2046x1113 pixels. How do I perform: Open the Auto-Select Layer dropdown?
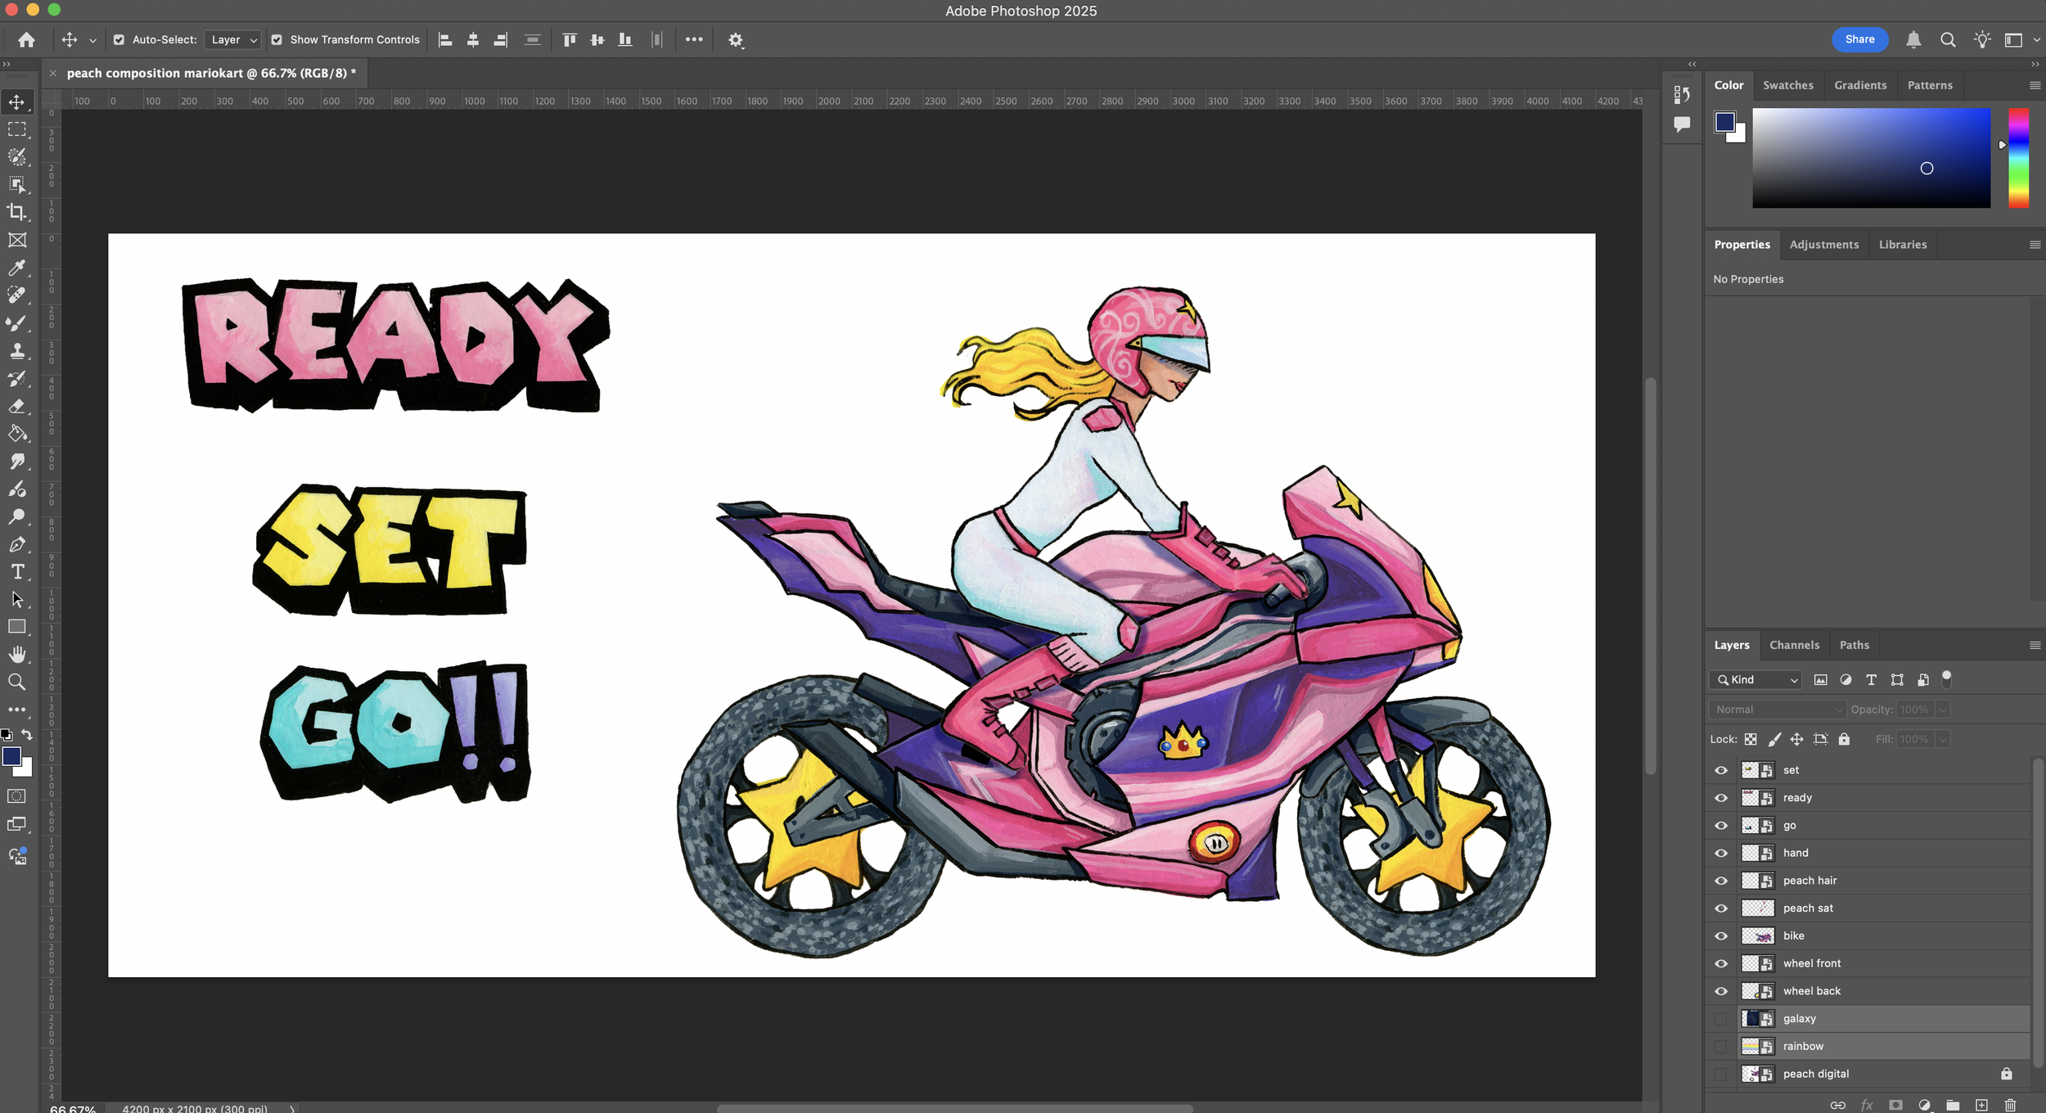(x=233, y=39)
